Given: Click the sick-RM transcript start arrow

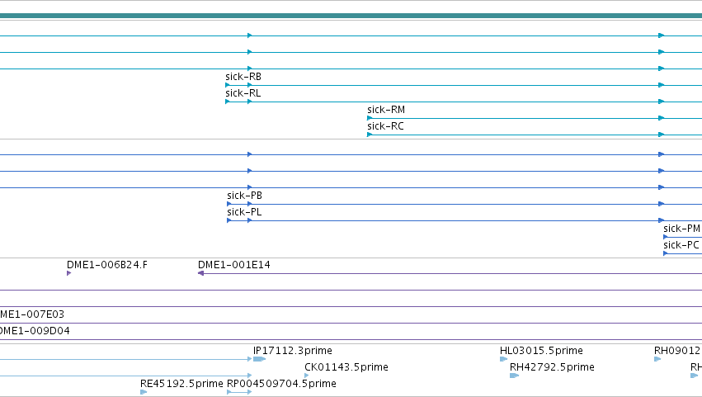Looking at the screenshot, I should click(370, 118).
